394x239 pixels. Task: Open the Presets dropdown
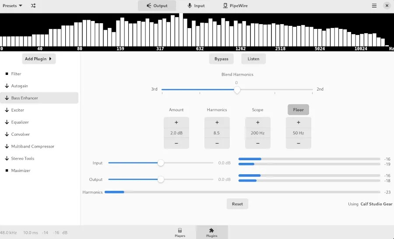pos(12,6)
